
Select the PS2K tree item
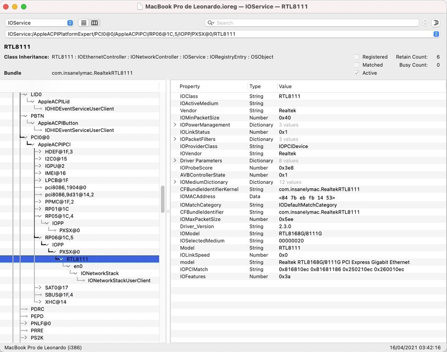pyautogui.click(x=37, y=338)
